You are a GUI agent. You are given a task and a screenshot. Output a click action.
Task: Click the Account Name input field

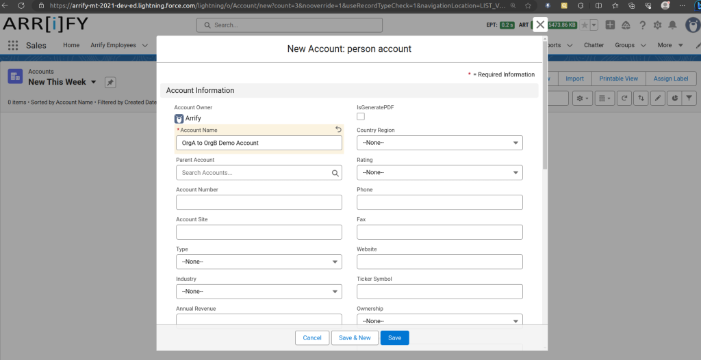[x=259, y=143]
